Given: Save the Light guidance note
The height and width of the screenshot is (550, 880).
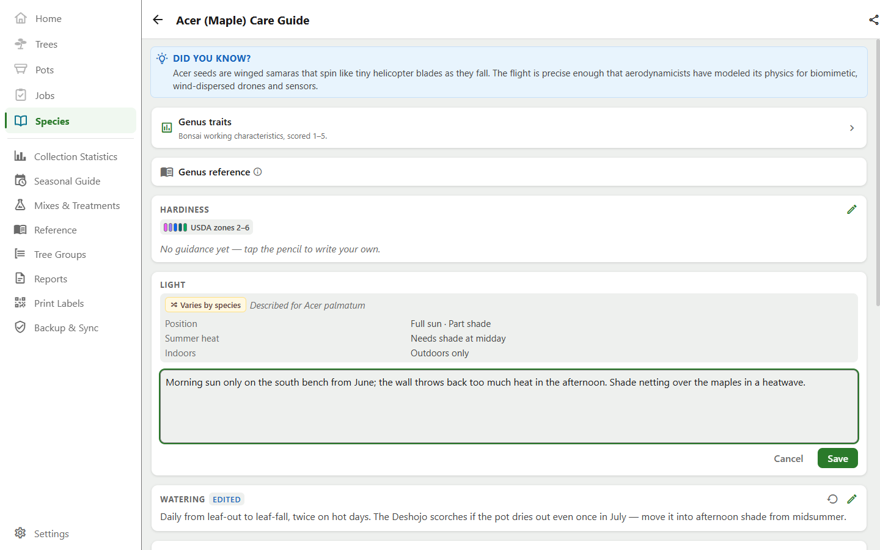Looking at the screenshot, I should (838, 458).
